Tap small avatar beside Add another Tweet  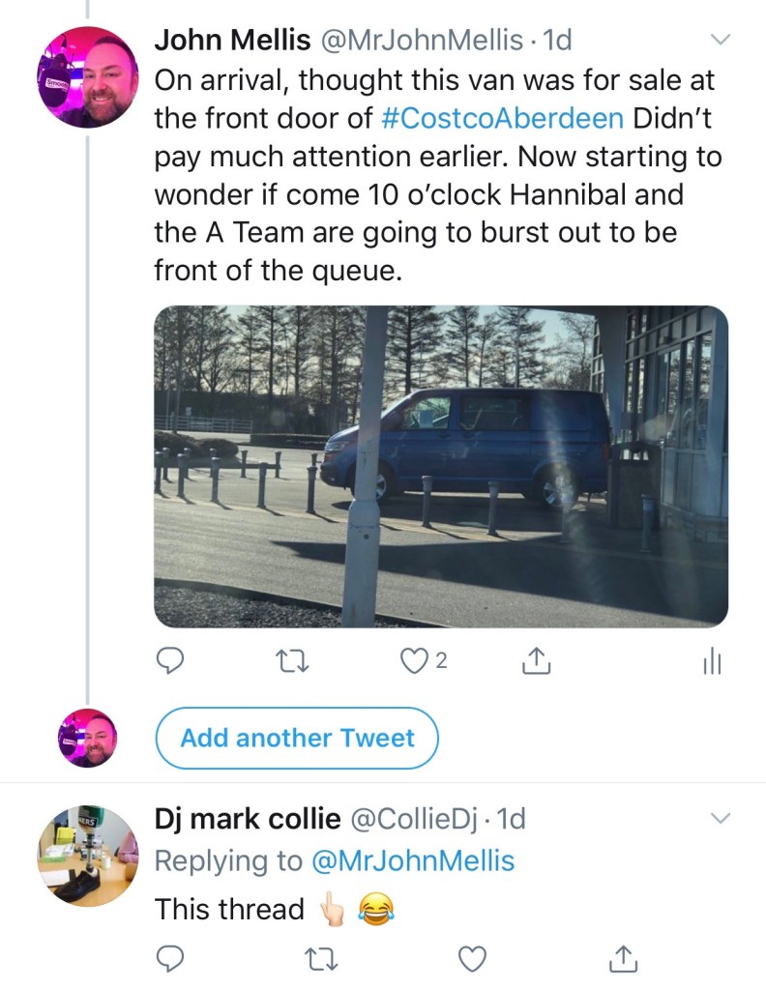[88, 739]
